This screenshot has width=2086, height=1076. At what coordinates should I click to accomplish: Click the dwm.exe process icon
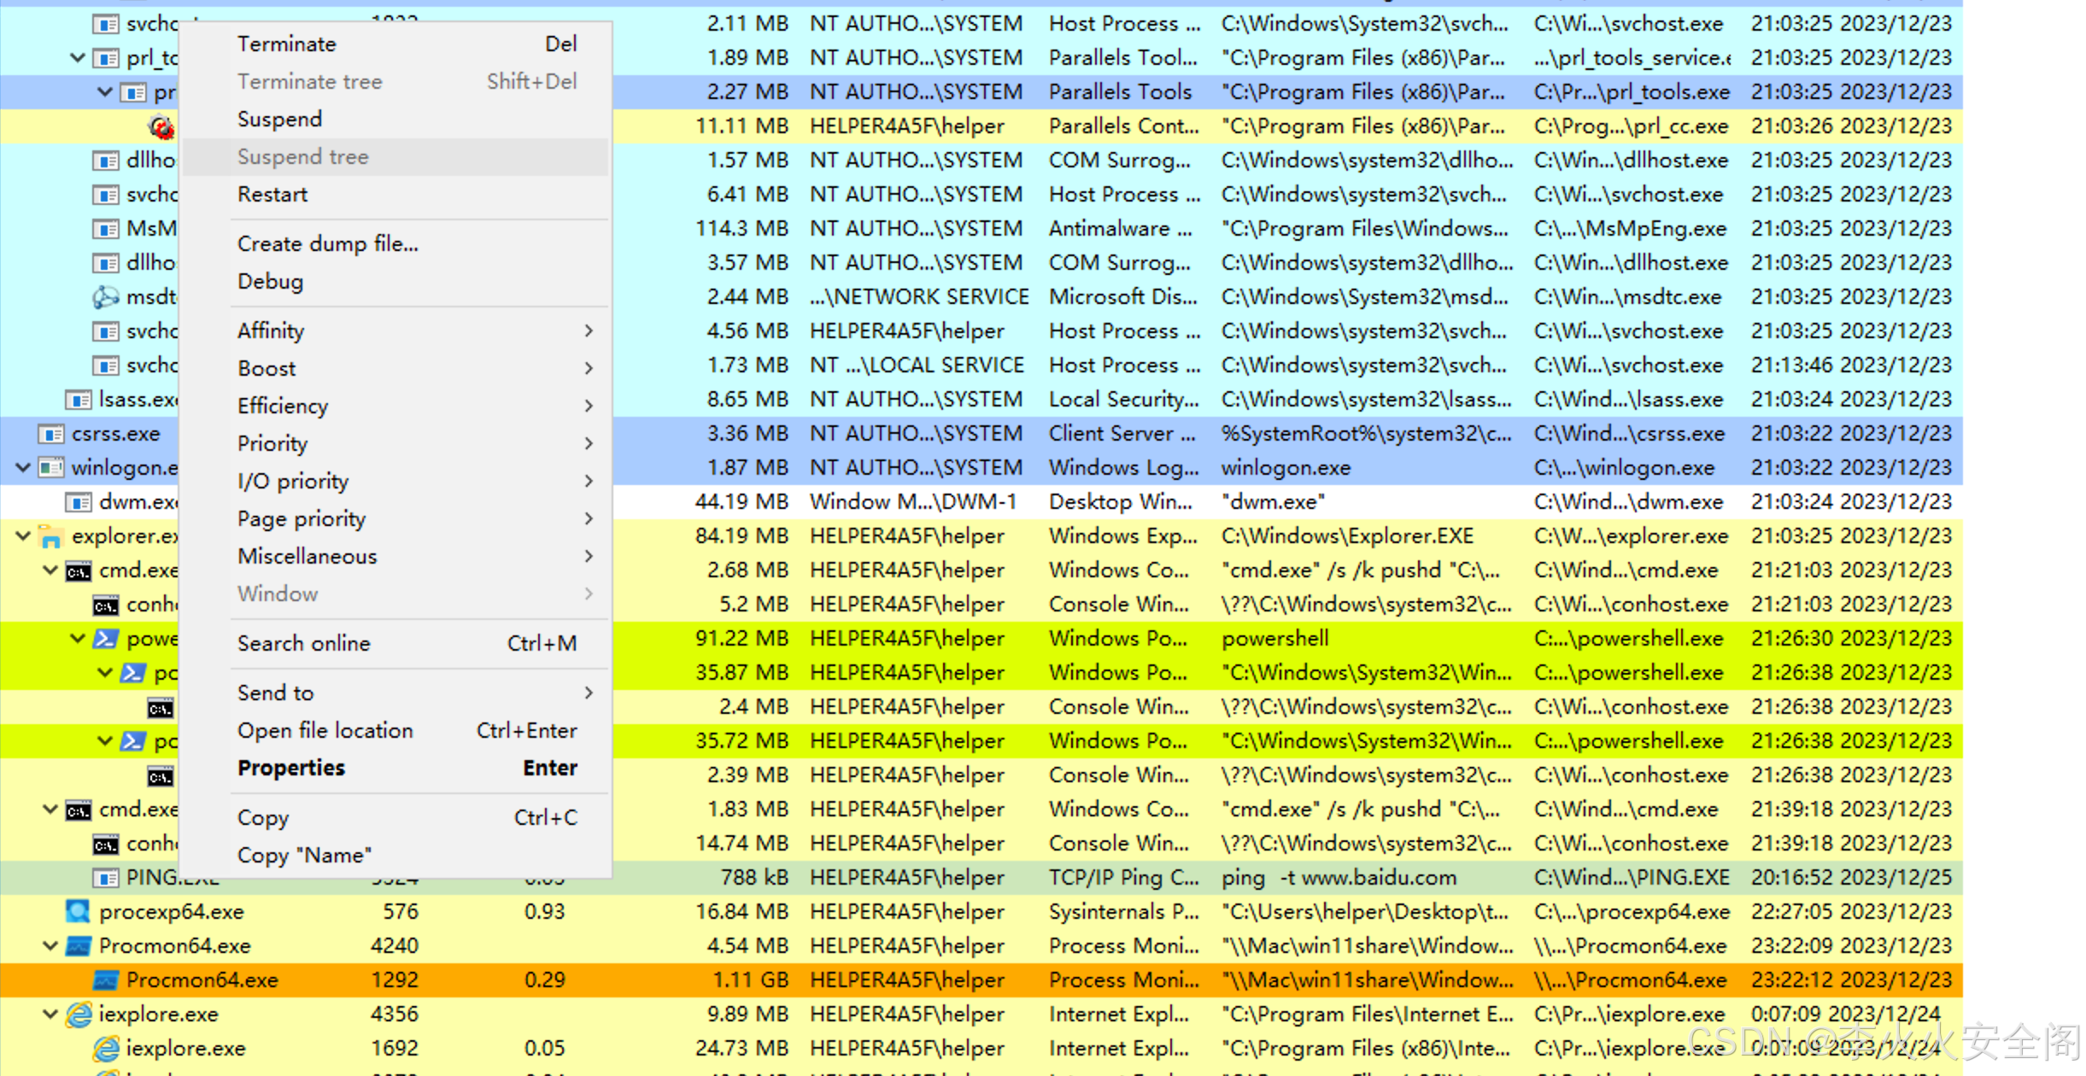click(x=79, y=502)
